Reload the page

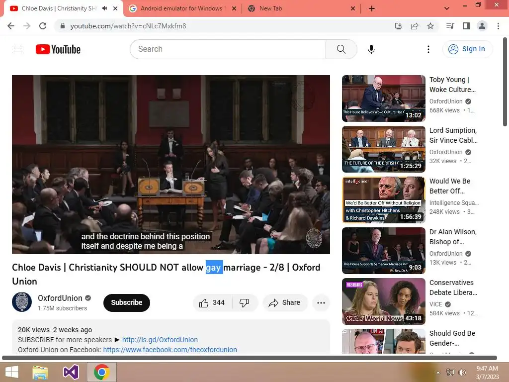[43, 26]
